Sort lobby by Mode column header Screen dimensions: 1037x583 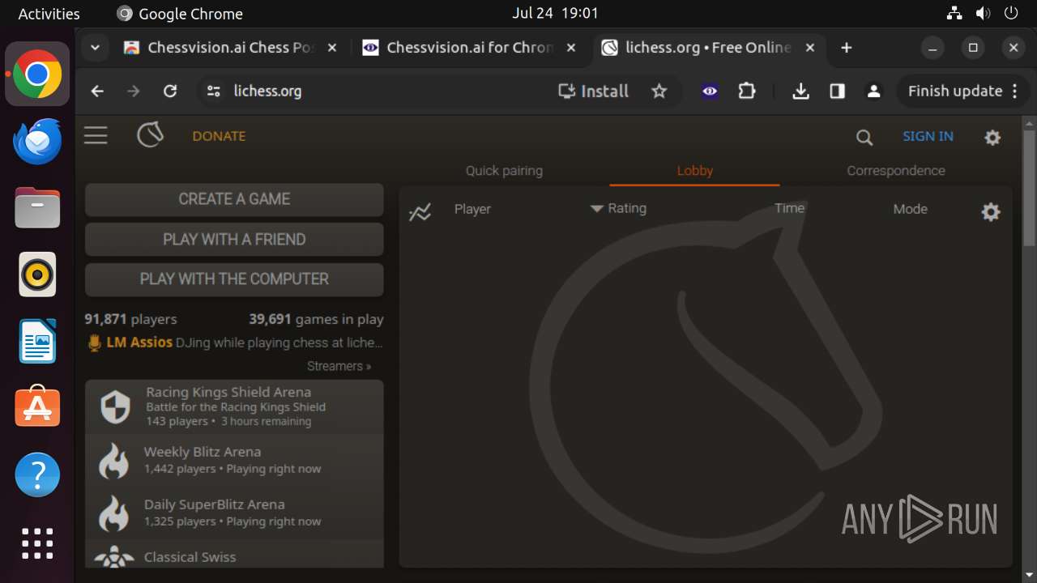point(910,209)
